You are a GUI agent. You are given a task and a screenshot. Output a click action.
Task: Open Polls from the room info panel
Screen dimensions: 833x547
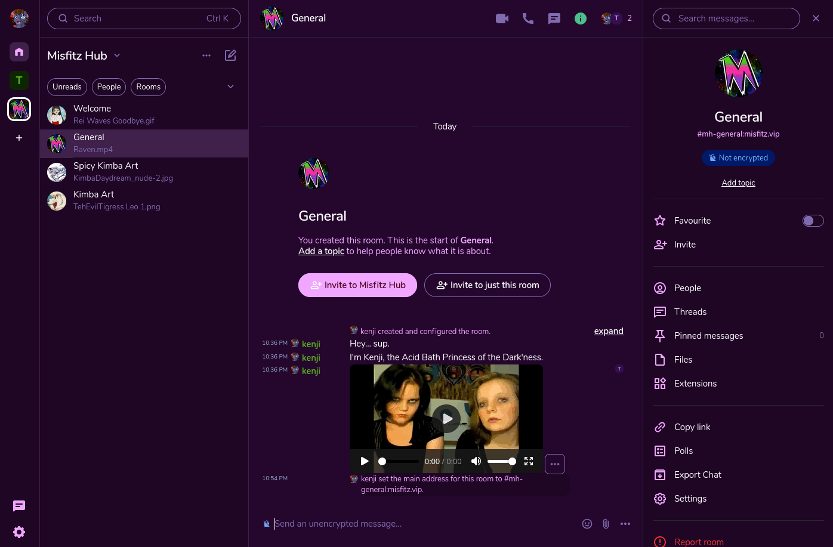tap(683, 451)
